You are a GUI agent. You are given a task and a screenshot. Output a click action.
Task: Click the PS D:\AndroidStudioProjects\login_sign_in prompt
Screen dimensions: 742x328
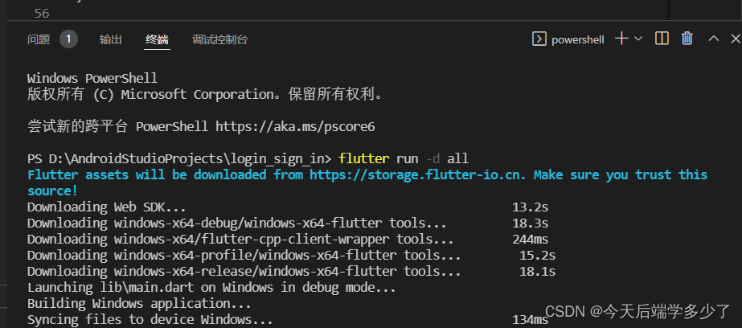coord(181,158)
